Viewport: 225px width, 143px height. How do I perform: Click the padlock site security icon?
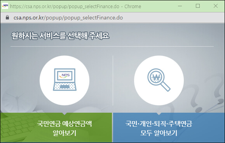pyautogui.click(x=7, y=17)
